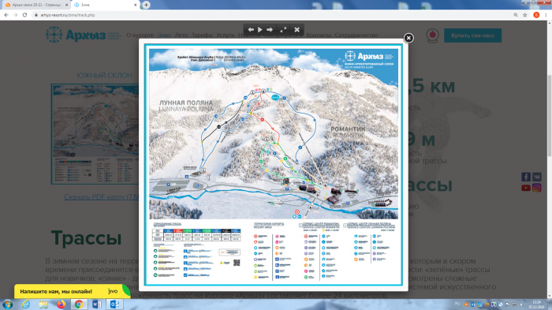Close the trail map popup

click(x=408, y=38)
